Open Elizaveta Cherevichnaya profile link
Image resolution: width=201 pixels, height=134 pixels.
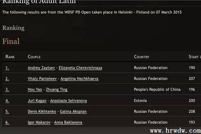pos(80,68)
